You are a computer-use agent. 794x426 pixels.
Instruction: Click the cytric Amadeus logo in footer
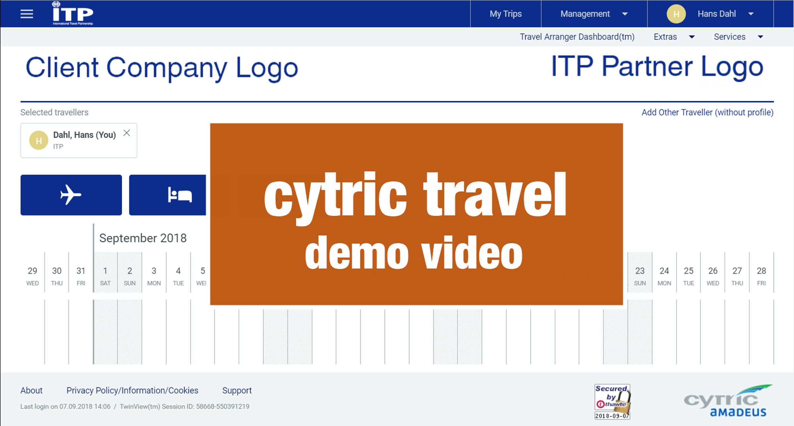pos(728,401)
